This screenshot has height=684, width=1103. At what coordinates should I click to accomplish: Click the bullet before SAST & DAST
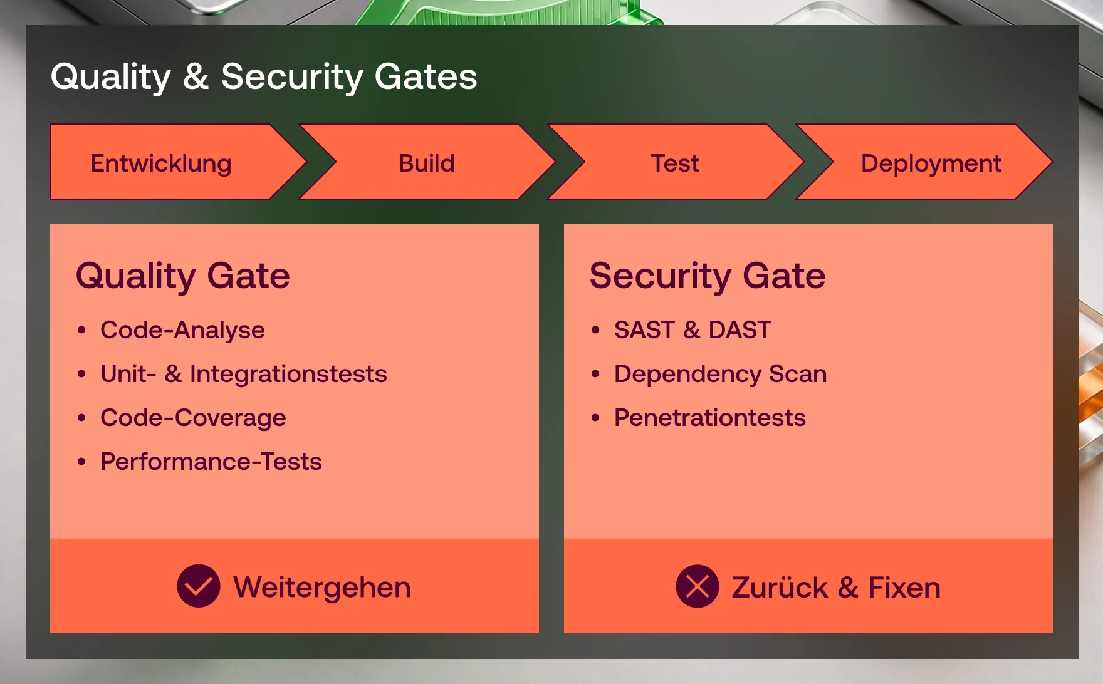pos(595,330)
